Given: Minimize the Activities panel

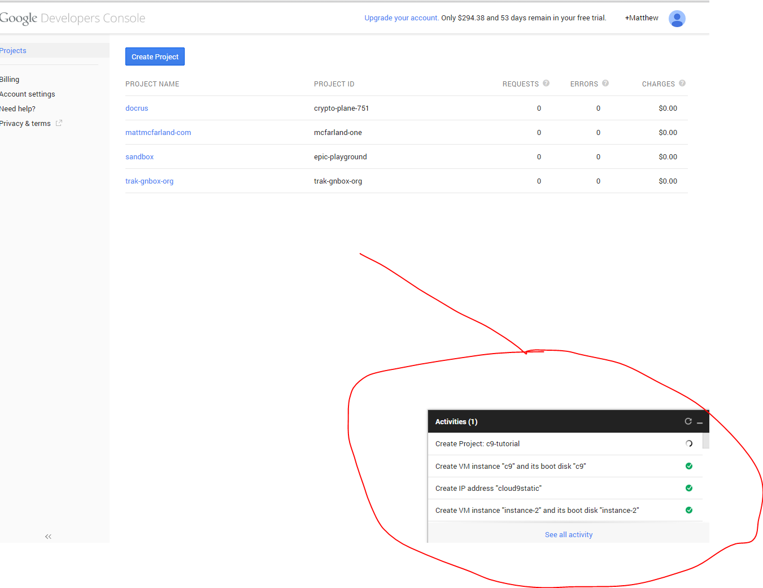Looking at the screenshot, I should 700,422.
